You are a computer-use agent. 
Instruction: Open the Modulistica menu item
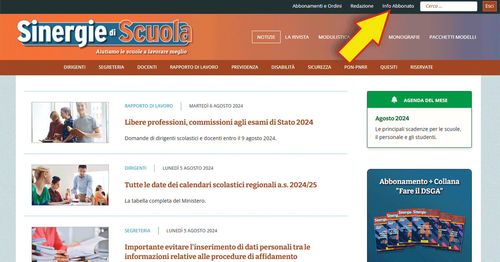coord(334,37)
